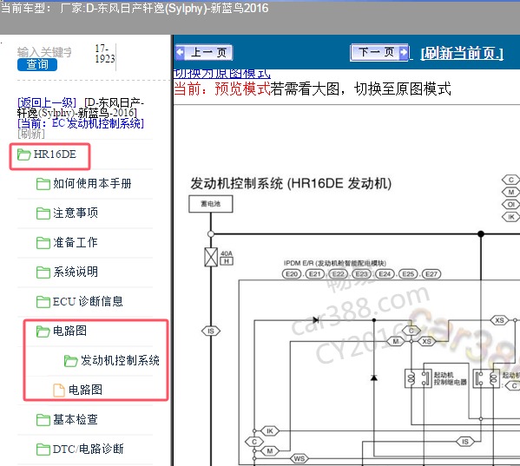
Task: Expand the 基本检查 folder icon
Action: coord(43,420)
